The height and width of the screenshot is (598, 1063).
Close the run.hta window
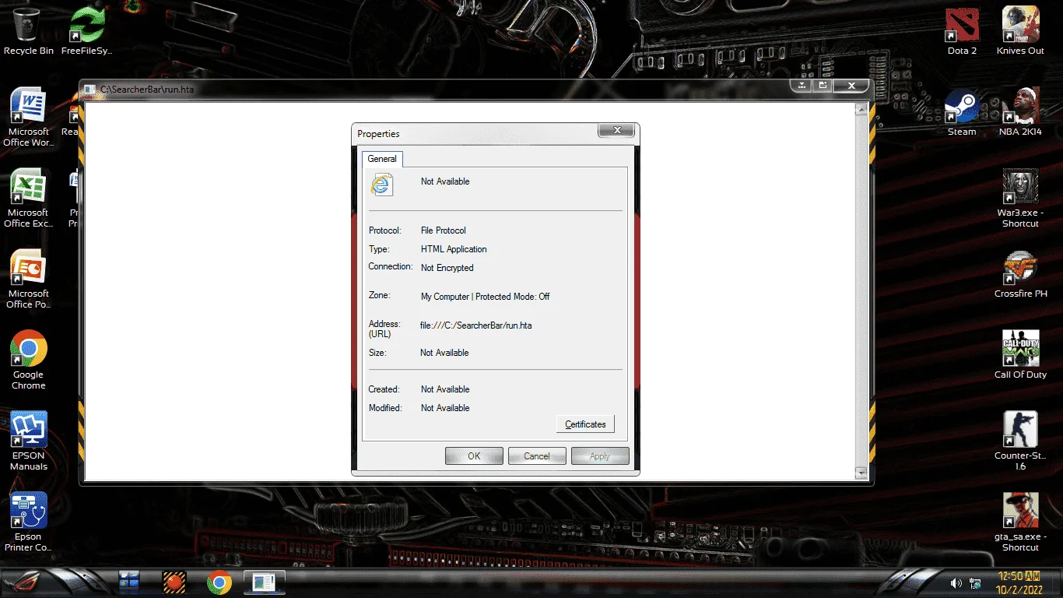click(x=851, y=86)
